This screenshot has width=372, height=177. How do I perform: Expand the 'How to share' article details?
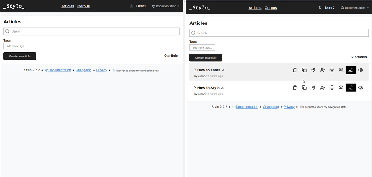(195, 70)
